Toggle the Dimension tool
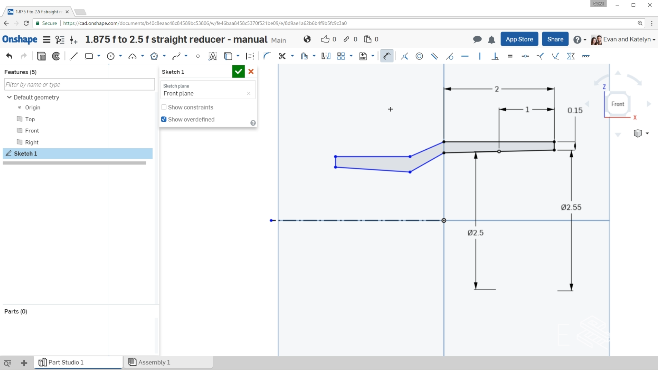658x370 pixels. coord(387,56)
